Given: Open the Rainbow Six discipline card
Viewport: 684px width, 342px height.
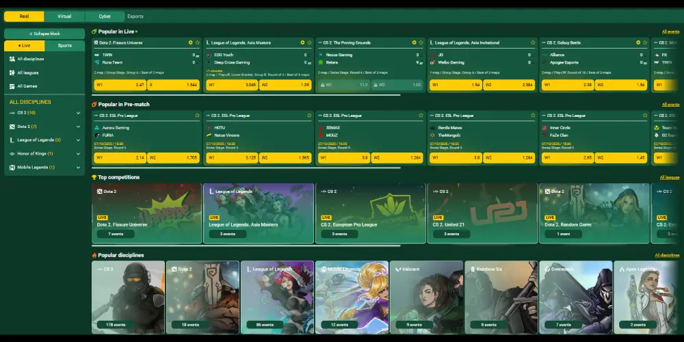Looking at the screenshot, I should pos(501,298).
